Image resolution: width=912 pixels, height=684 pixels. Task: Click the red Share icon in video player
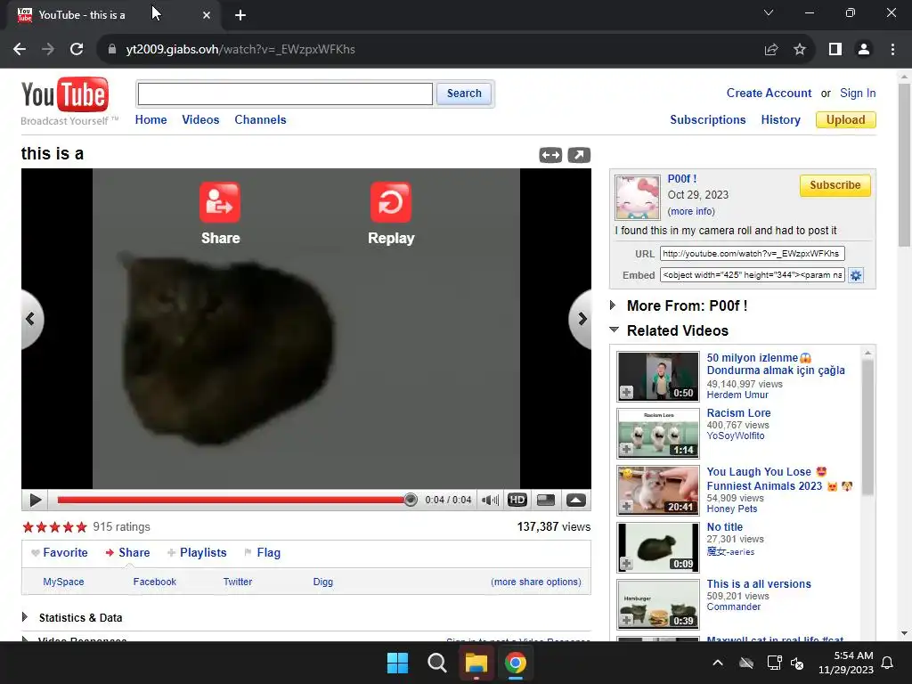tap(220, 202)
